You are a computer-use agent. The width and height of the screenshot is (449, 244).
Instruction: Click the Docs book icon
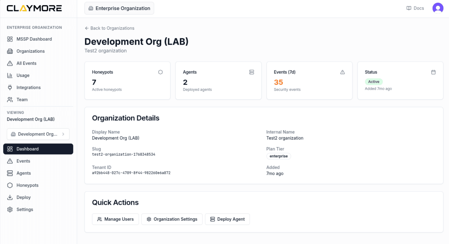(409, 8)
